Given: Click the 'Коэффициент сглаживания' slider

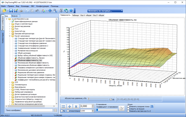Looking at the screenshot, I should point(107,110).
